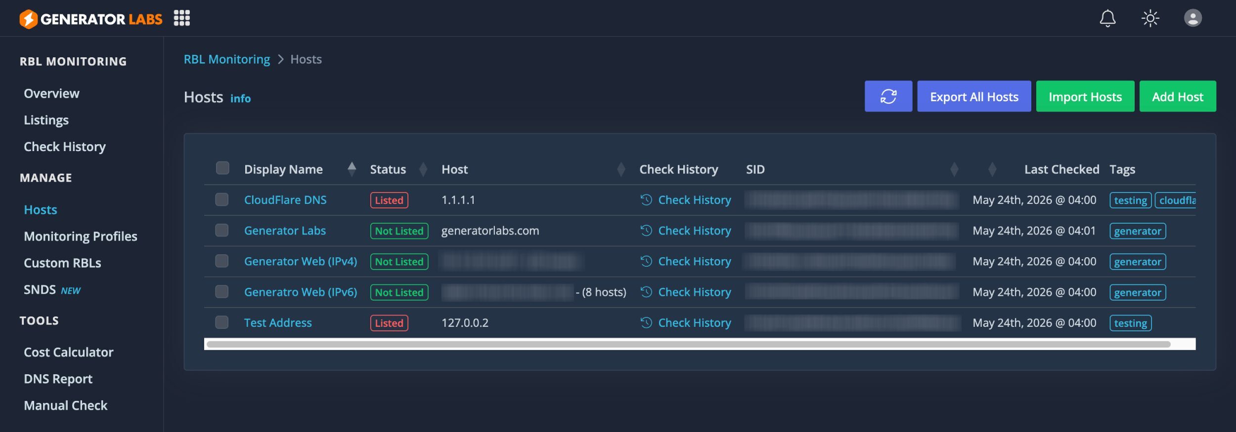
Task: Check the CloudFlare DNS row checkbox
Action: (x=222, y=199)
